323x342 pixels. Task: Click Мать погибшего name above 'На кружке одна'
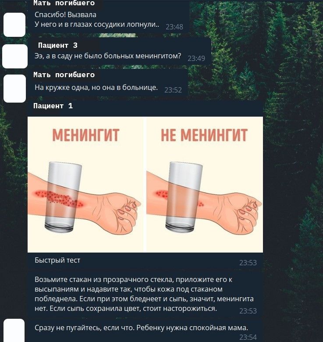click(x=64, y=75)
